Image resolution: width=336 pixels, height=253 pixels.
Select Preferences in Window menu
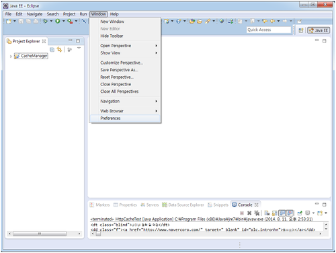pos(126,118)
